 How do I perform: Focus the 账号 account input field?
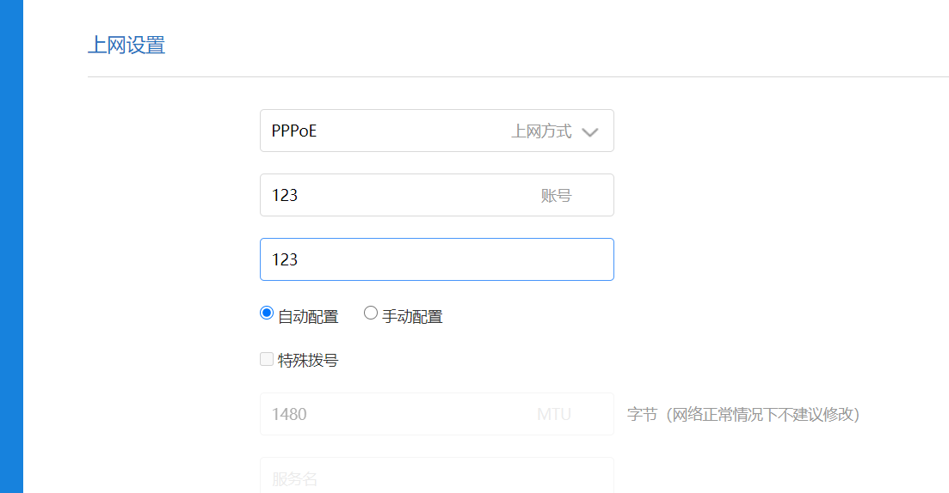click(396, 195)
